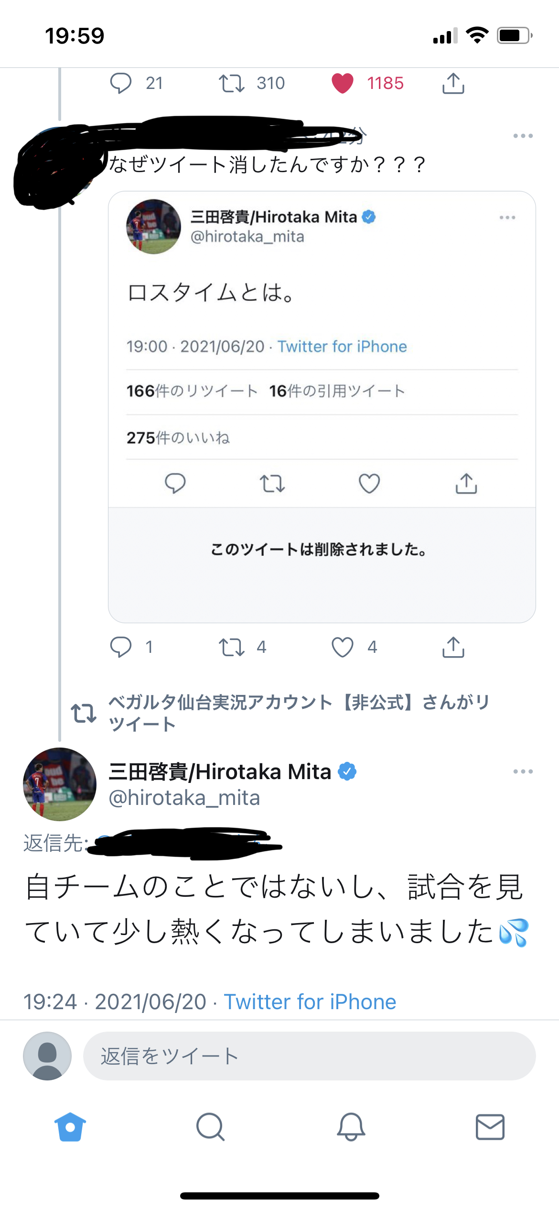Like the tweet with 4 likes
Screen dimensions: 559x1211
point(343,647)
